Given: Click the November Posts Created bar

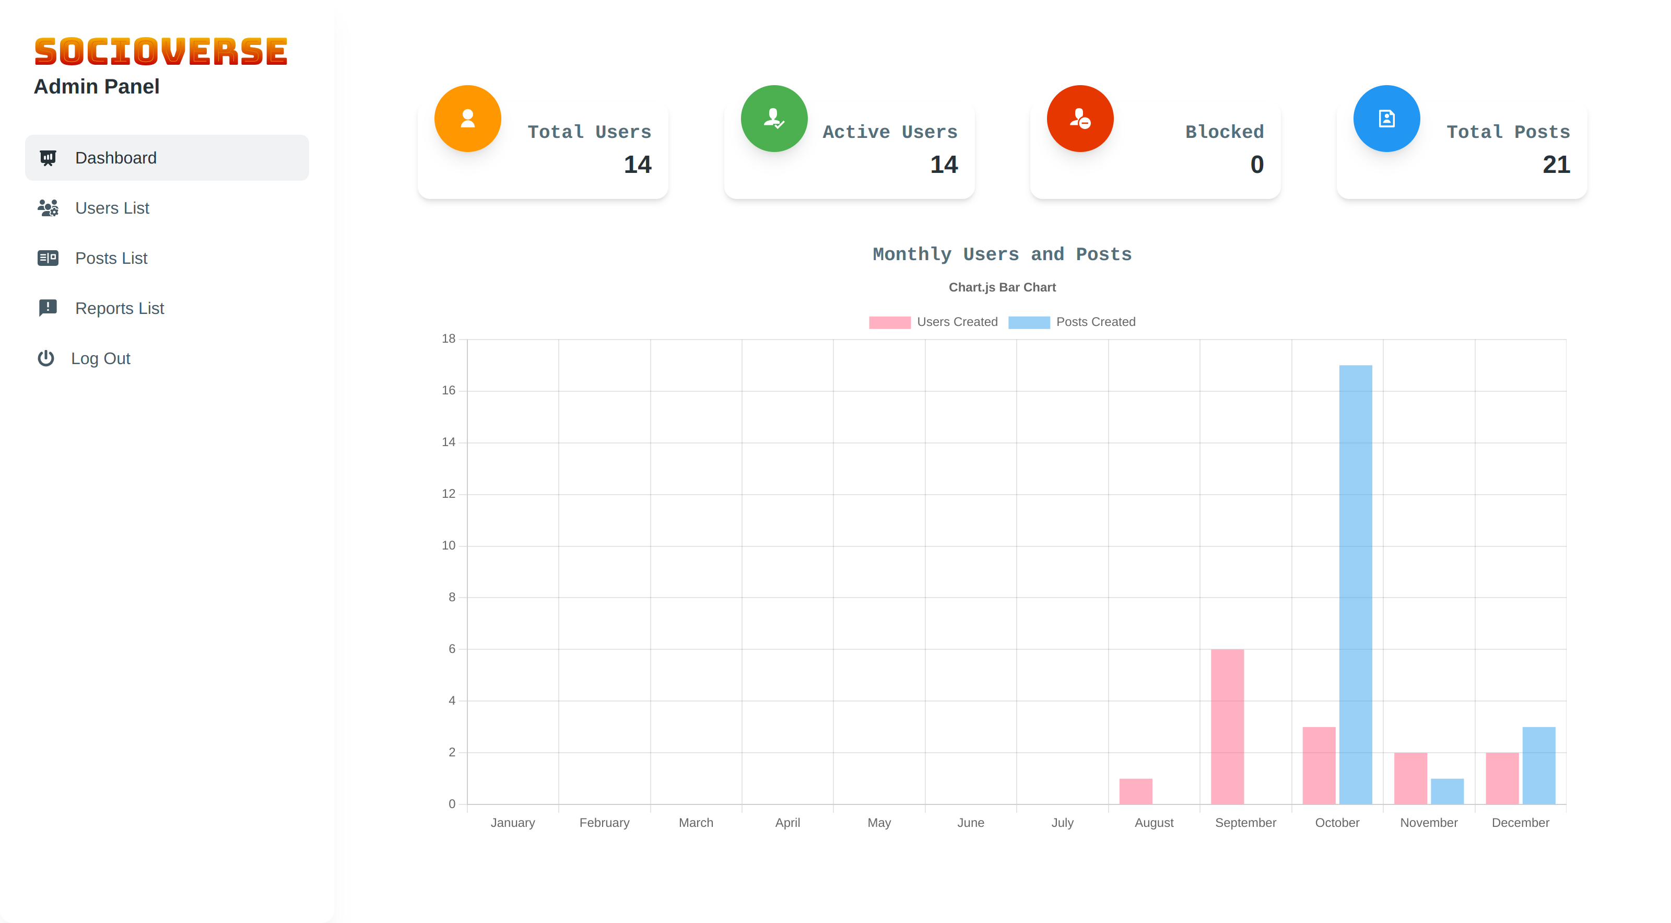Looking at the screenshot, I should click(1447, 791).
